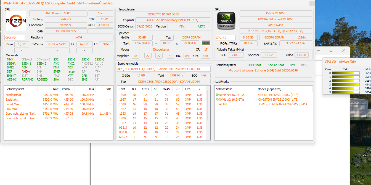371x185 pixels.
Task: Click the GDDR6 SDRAM field
Action: click(x=275, y=37)
